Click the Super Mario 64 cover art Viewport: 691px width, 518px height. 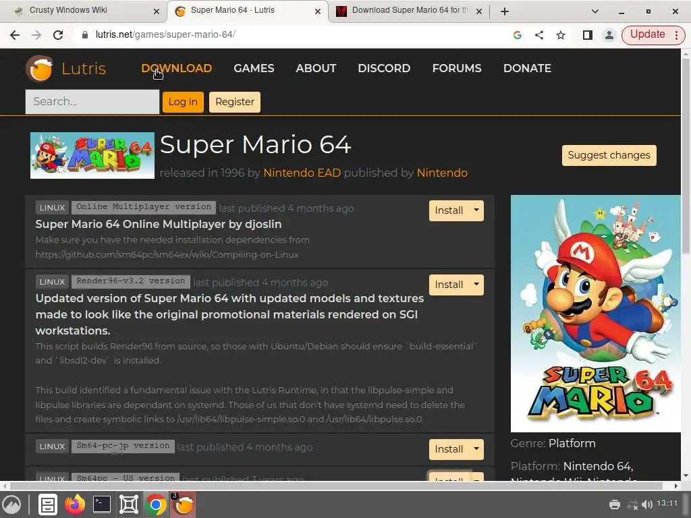595,313
